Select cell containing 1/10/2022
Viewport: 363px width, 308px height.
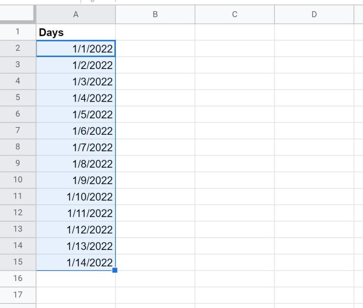(x=76, y=197)
